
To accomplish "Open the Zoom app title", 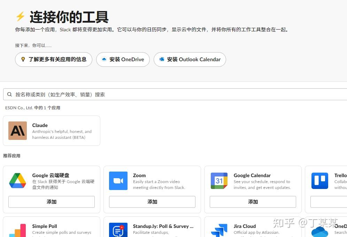I will point(139,175).
